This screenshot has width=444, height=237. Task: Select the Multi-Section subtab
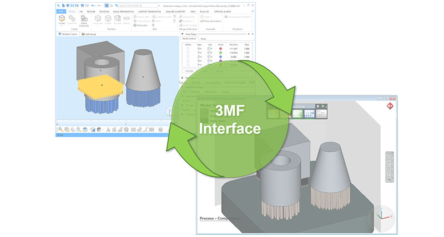[189, 39]
